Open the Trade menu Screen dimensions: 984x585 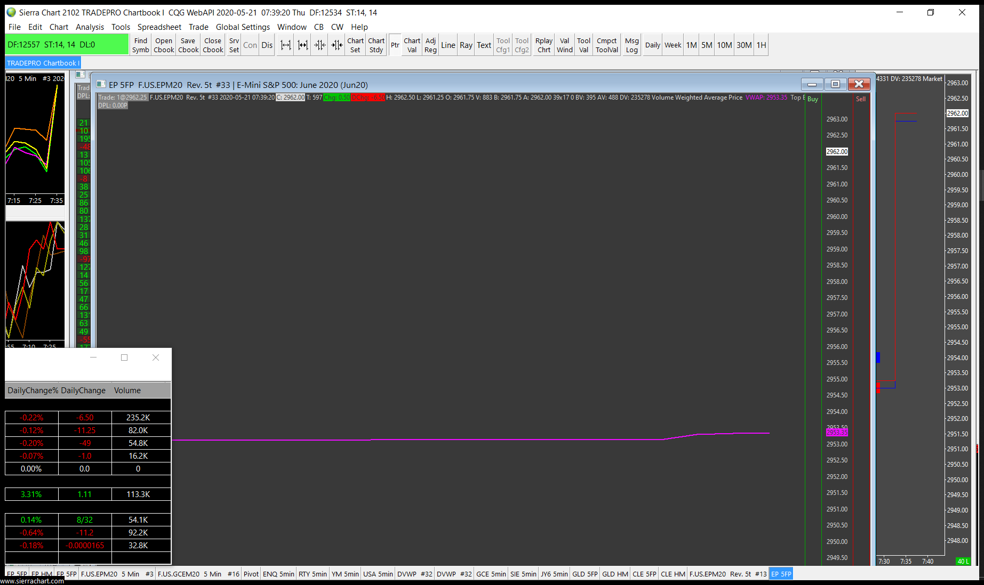(x=198, y=27)
